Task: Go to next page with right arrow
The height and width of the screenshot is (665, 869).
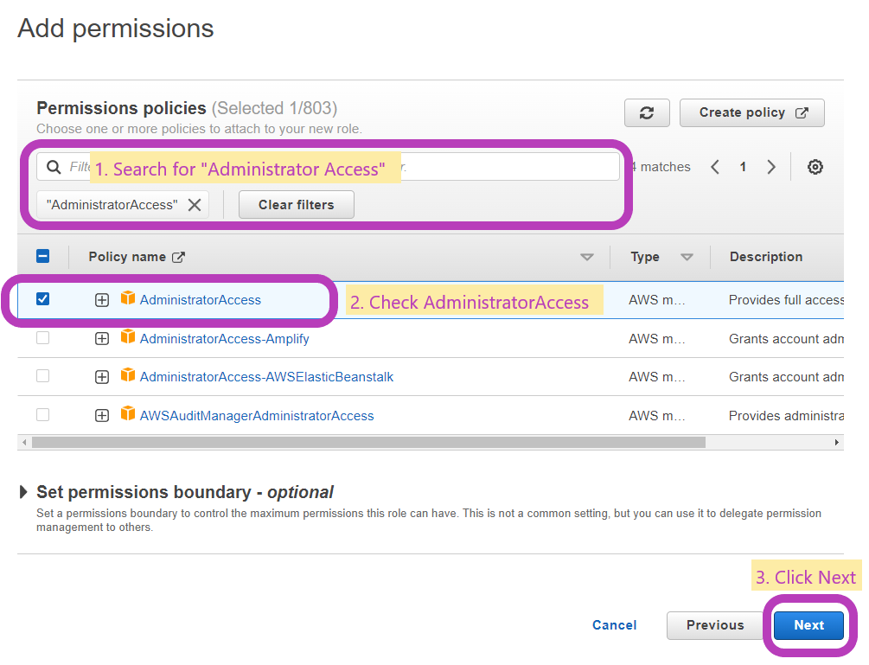Action: coord(771,167)
